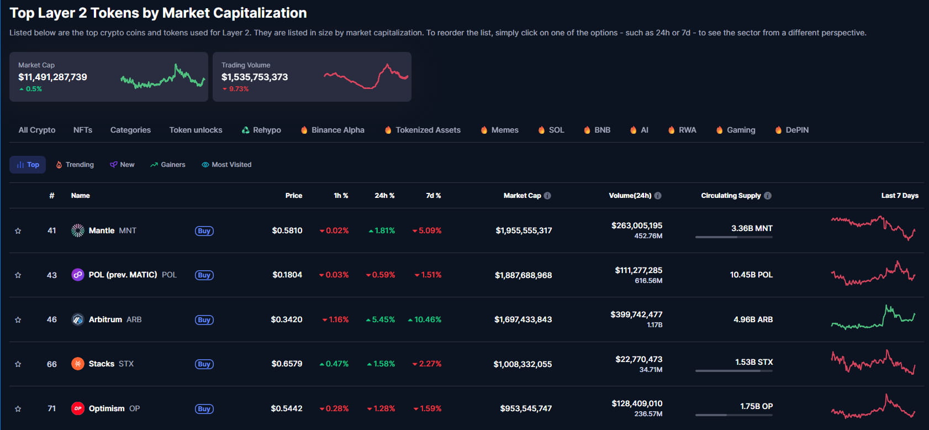This screenshot has height=430, width=929.
Task: Sort table by Price column
Action: pos(294,196)
